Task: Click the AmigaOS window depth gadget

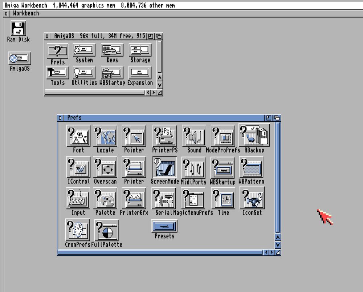Action: click(x=159, y=36)
